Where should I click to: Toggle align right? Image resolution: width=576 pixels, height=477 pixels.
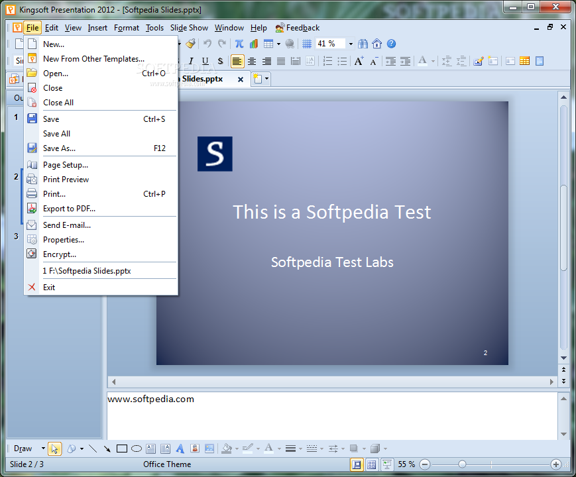266,61
